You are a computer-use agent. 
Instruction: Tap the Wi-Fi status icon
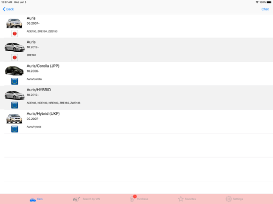click(x=257, y=2)
